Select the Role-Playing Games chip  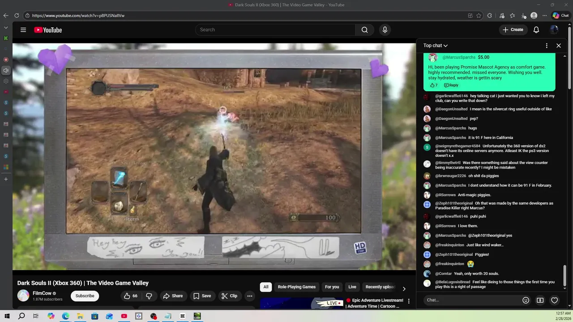coord(296,287)
